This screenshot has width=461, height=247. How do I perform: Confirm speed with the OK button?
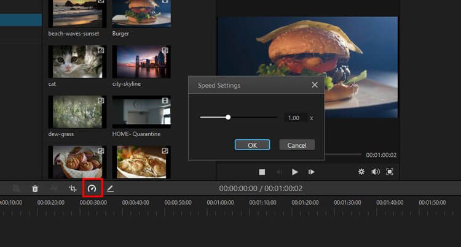pyautogui.click(x=252, y=145)
